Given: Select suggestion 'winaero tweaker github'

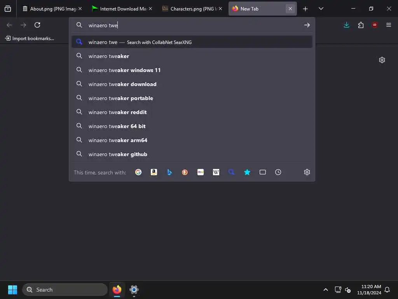Looking at the screenshot, I should coord(192,154).
